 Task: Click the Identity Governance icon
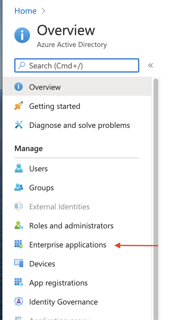click(x=18, y=301)
